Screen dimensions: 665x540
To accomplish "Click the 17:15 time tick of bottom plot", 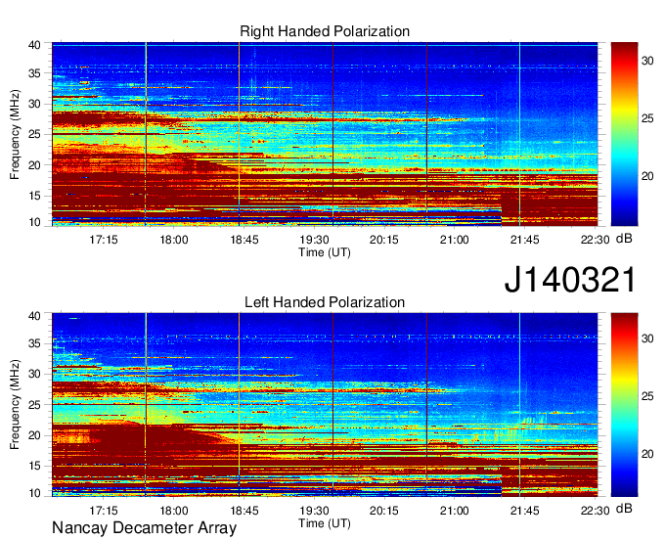I will (x=103, y=511).
